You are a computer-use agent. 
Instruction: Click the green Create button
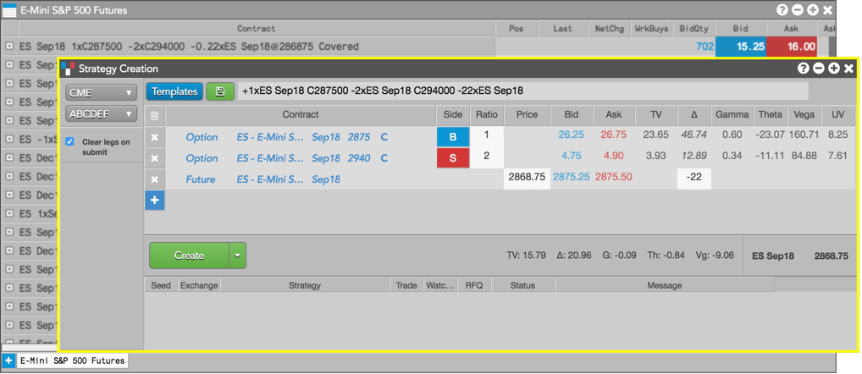coord(189,256)
